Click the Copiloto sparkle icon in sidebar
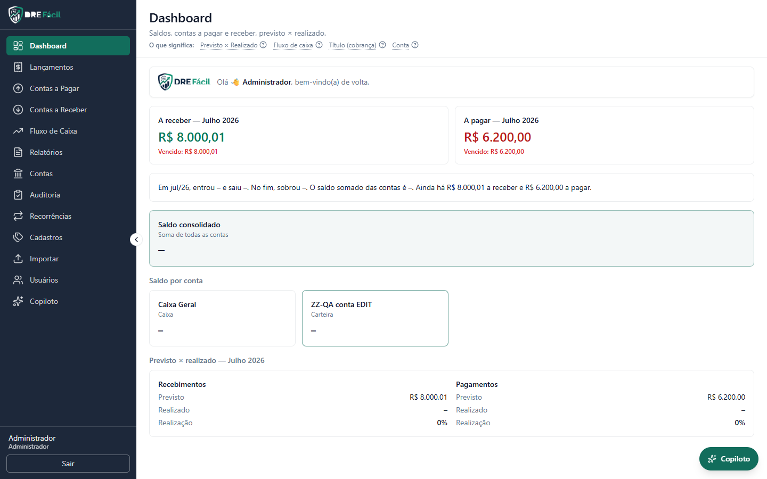Viewport: 767px width, 479px height. (18, 301)
